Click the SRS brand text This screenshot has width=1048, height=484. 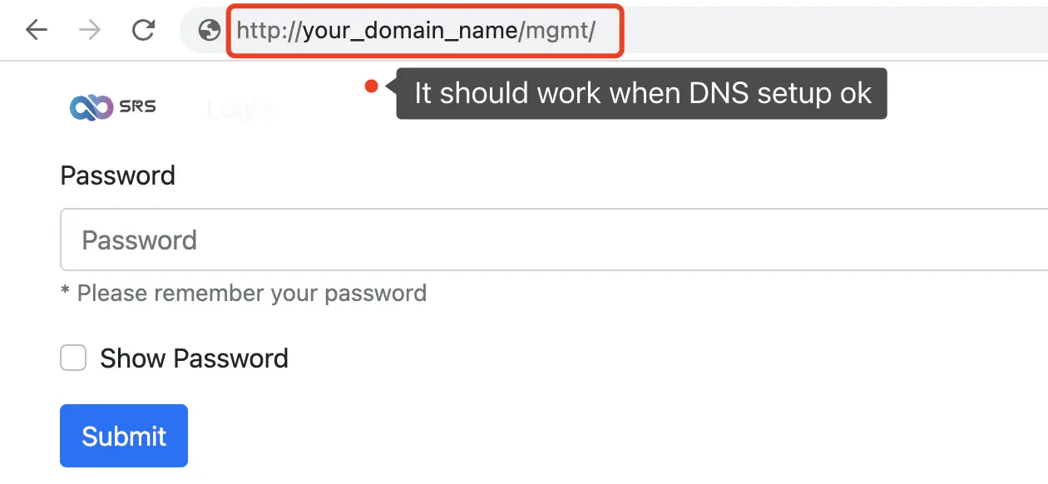click(137, 107)
